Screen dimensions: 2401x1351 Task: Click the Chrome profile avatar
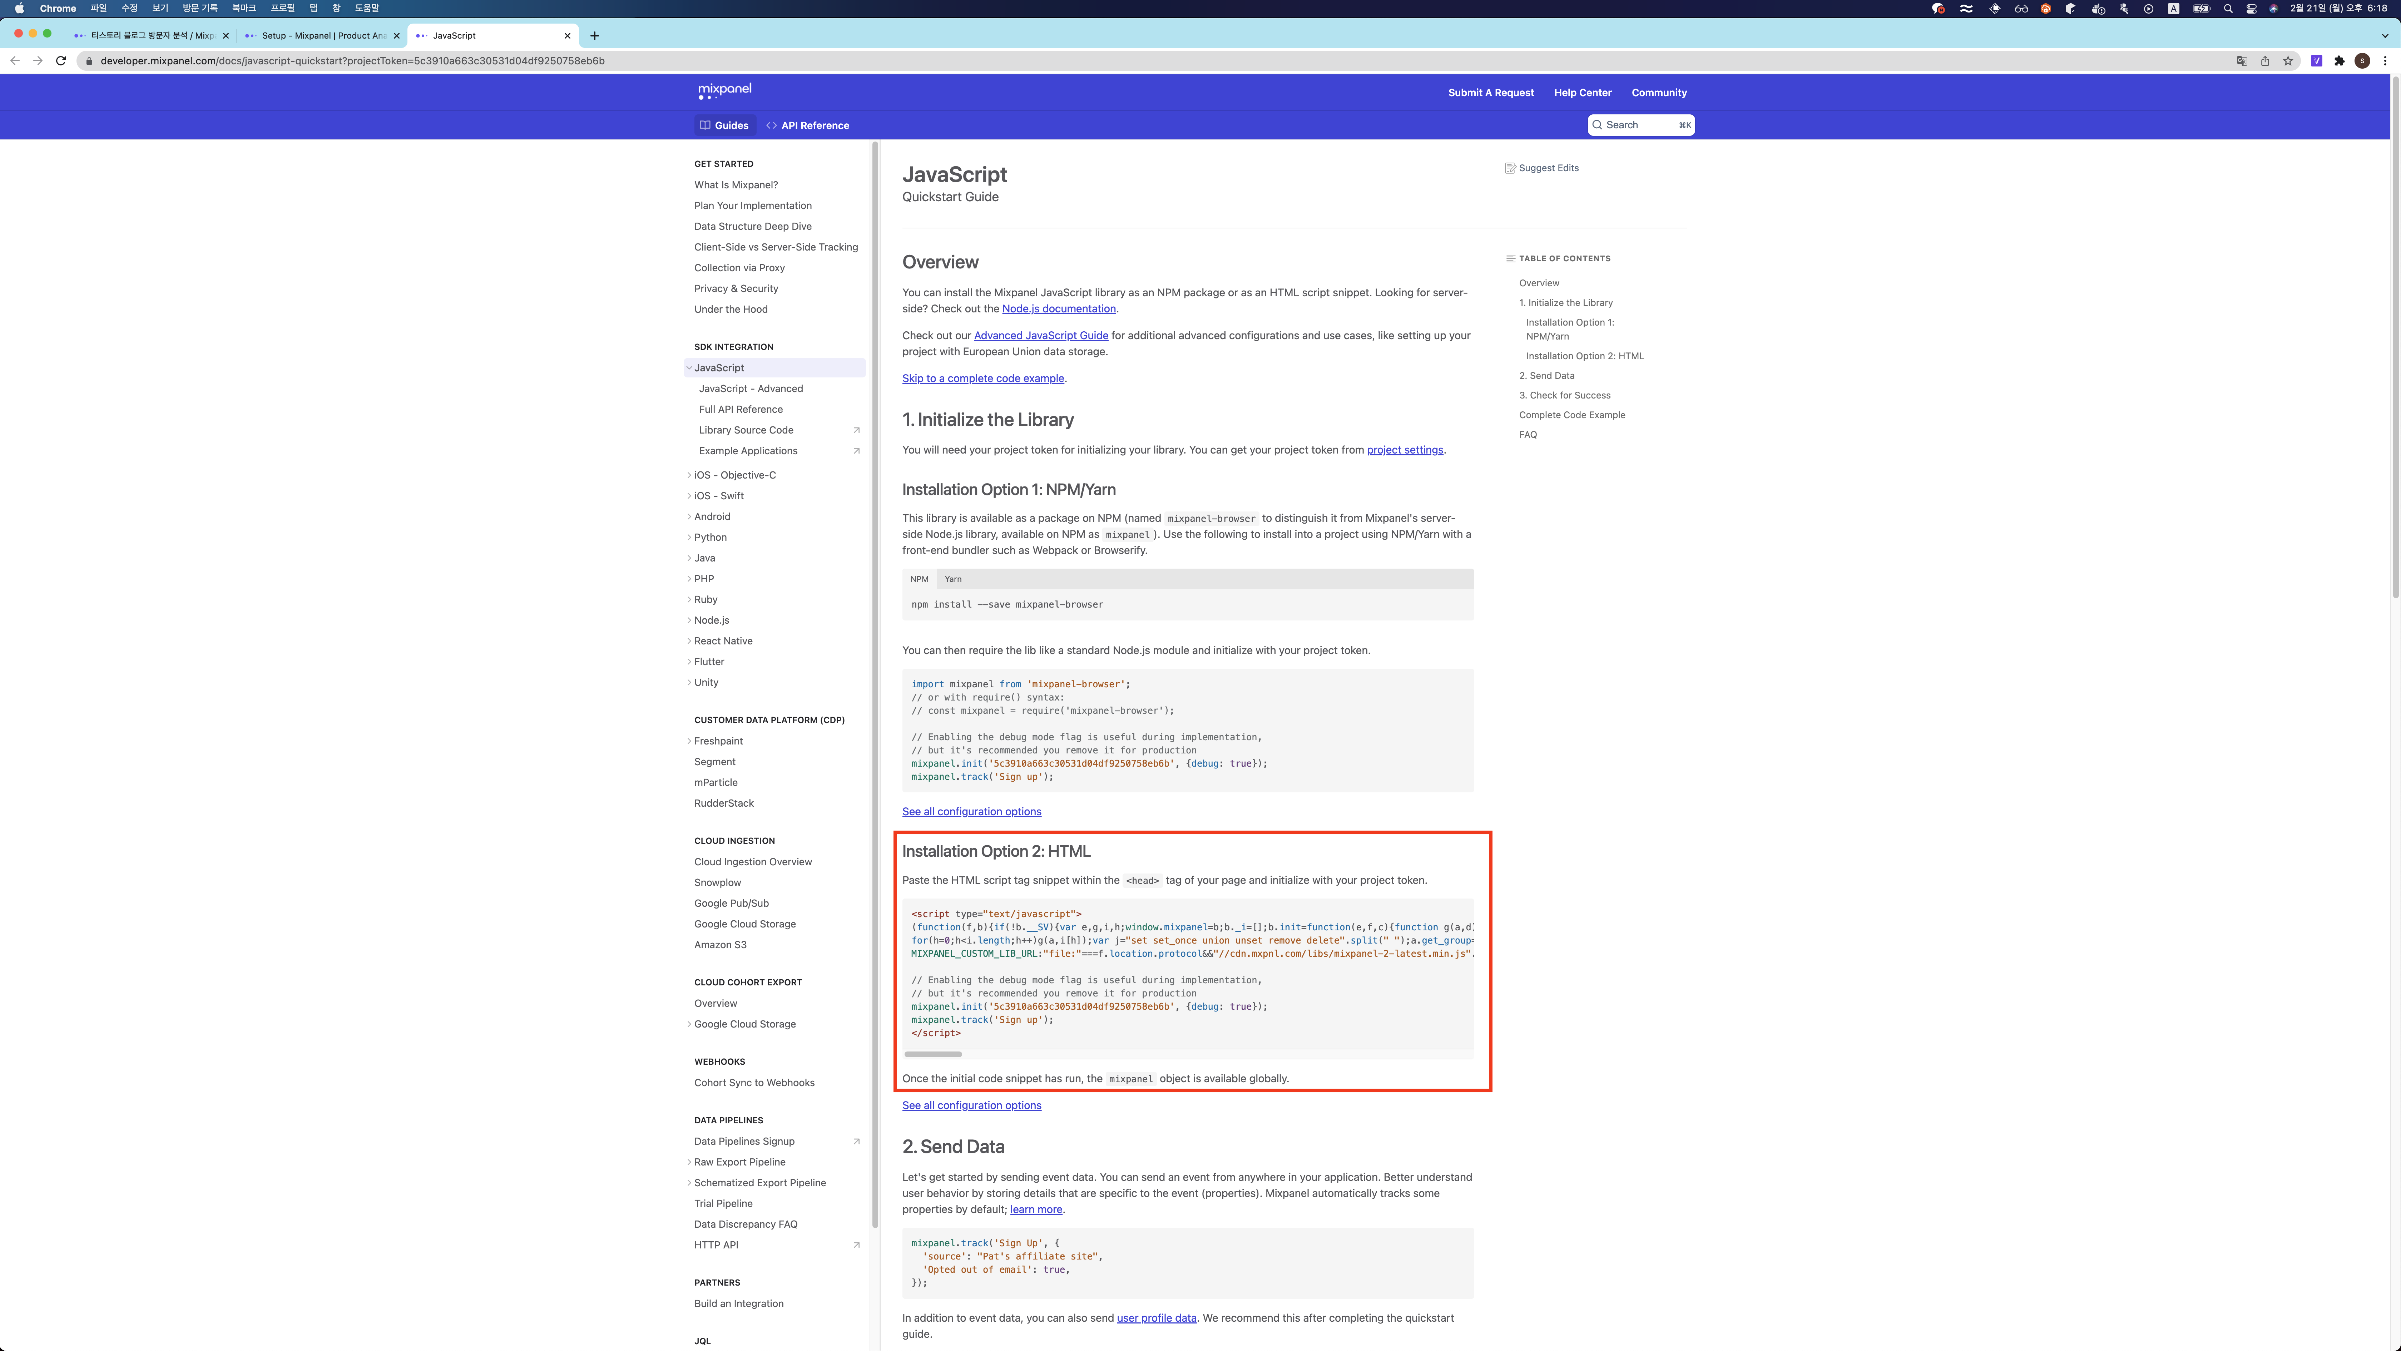2362,61
